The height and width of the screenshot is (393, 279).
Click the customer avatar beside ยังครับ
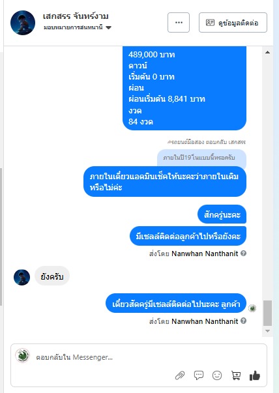click(22, 277)
